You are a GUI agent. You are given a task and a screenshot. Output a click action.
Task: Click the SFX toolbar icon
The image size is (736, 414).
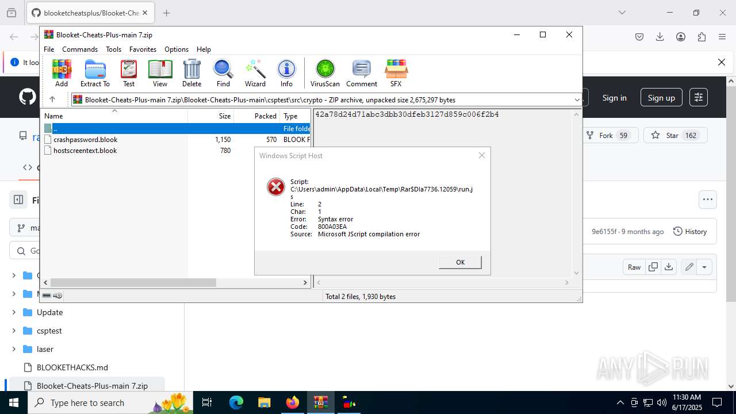pyautogui.click(x=396, y=73)
